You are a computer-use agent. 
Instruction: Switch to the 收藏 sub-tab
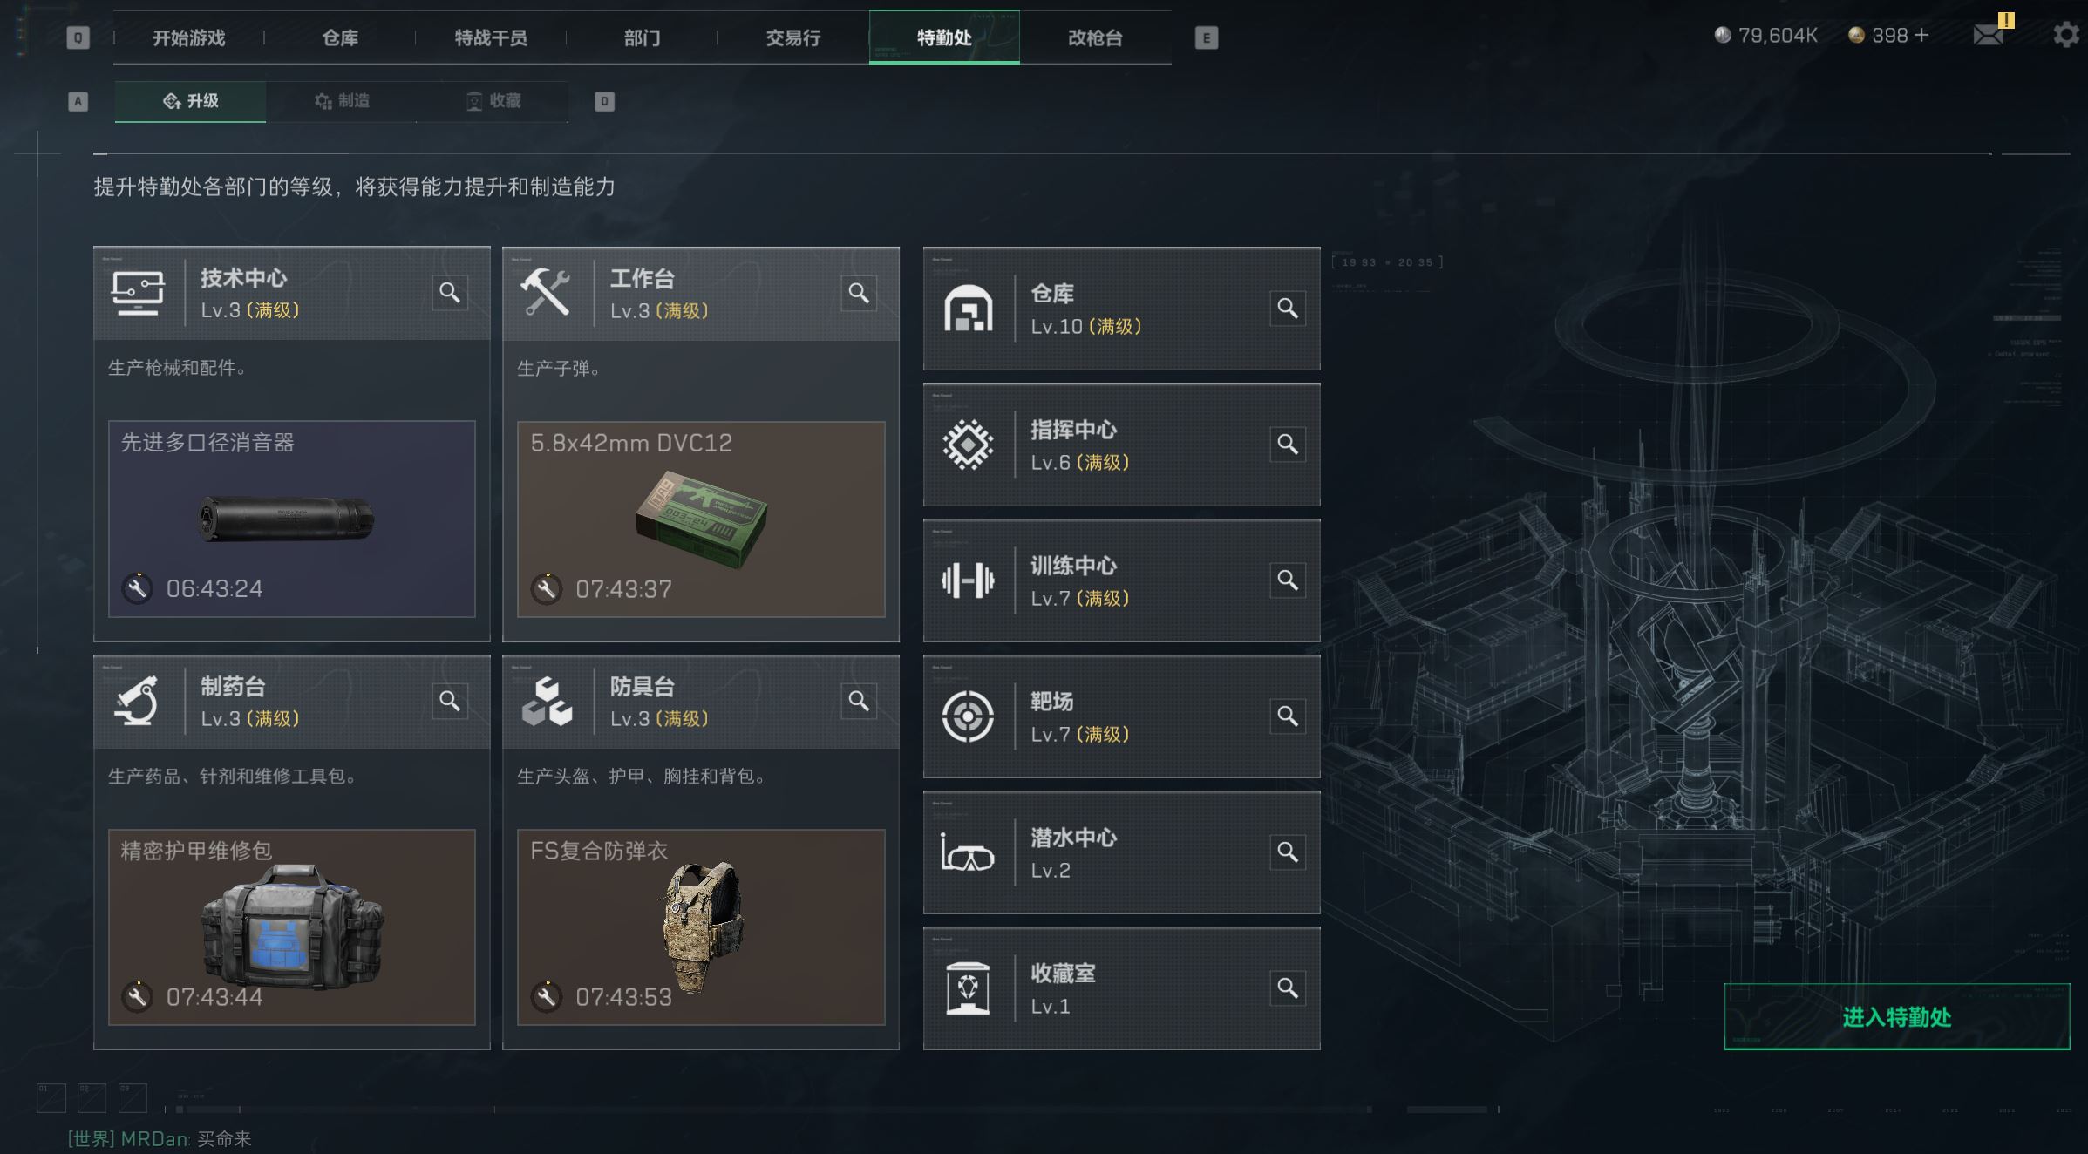pos(493,101)
